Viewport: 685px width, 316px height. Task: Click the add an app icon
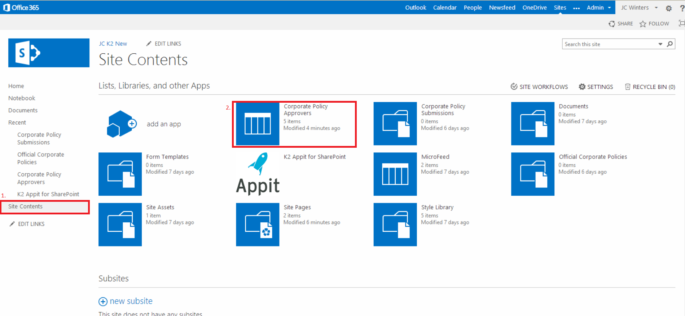pos(122,124)
